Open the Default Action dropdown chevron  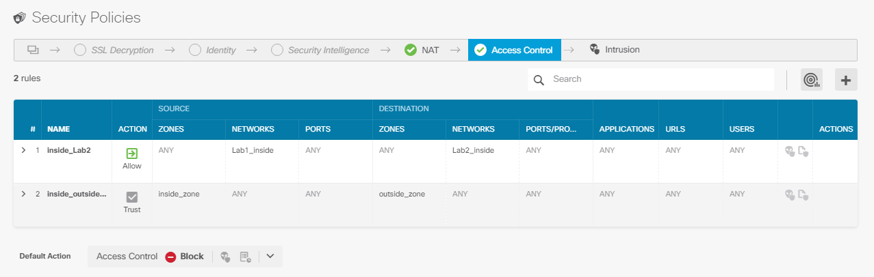pyautogui.click(x=270, y=257)
